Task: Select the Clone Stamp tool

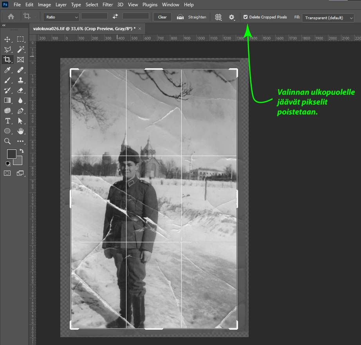Action: (x=20, y=80)
